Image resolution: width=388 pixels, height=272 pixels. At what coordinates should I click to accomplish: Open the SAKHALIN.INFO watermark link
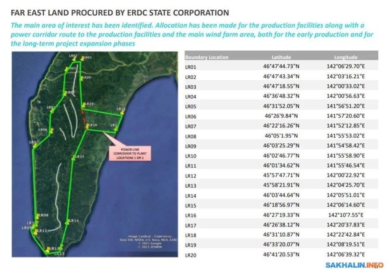(354, 265)
